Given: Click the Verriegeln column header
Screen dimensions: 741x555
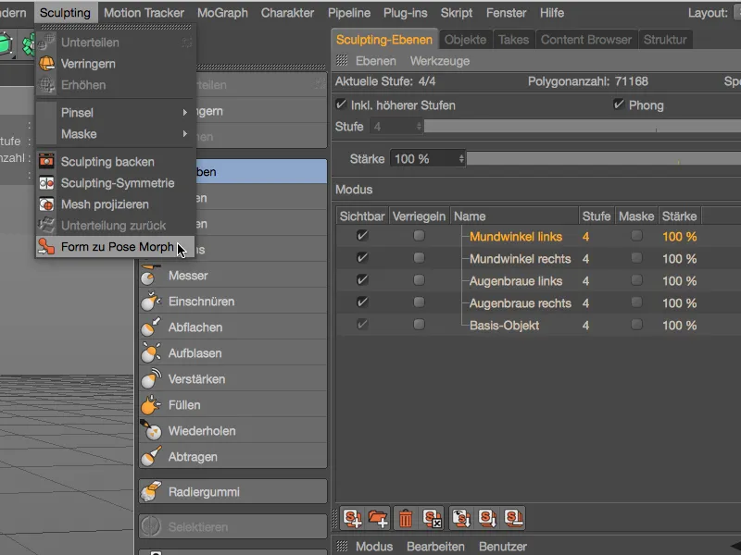Looking at the screenshot, I should click(x=419, y=216).
